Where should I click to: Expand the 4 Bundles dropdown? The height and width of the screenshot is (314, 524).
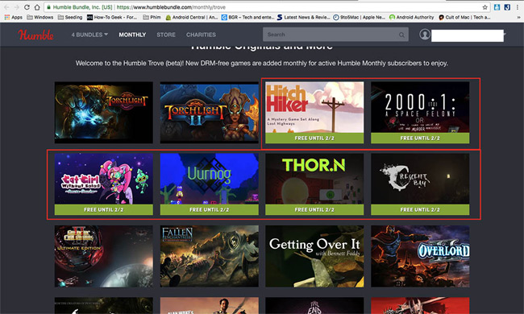(89, 35)
